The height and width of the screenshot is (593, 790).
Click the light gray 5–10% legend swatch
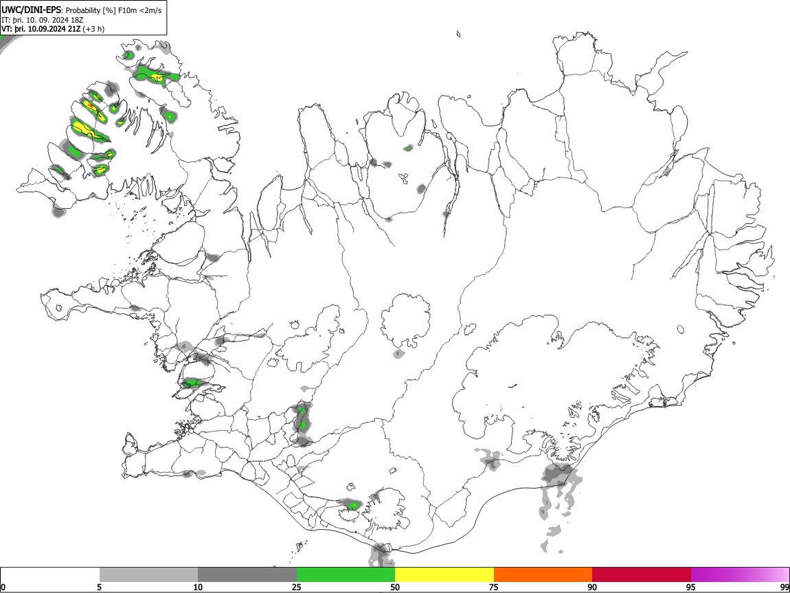click(148, 575)
